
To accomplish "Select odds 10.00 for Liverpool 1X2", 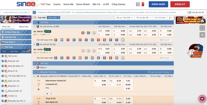I will pos(128,85).
